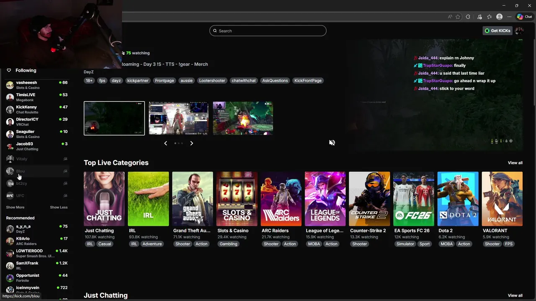Open recommended Opportunist channel

tap(37, 278)
